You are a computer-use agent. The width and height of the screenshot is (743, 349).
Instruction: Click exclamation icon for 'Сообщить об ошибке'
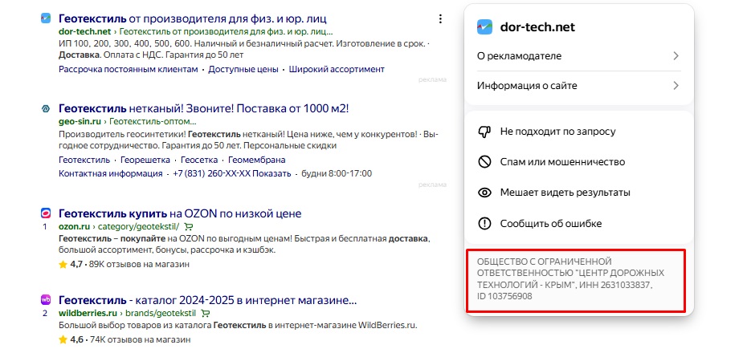[x=484, y=224]
